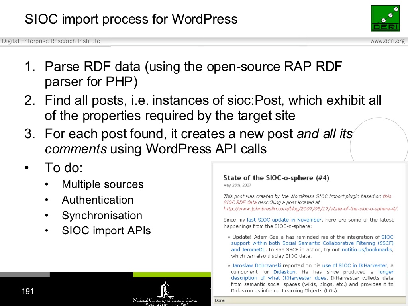The height and width of the screenshot is (306, 408).
Task: Click slide number 191
Action: (27, 292)
